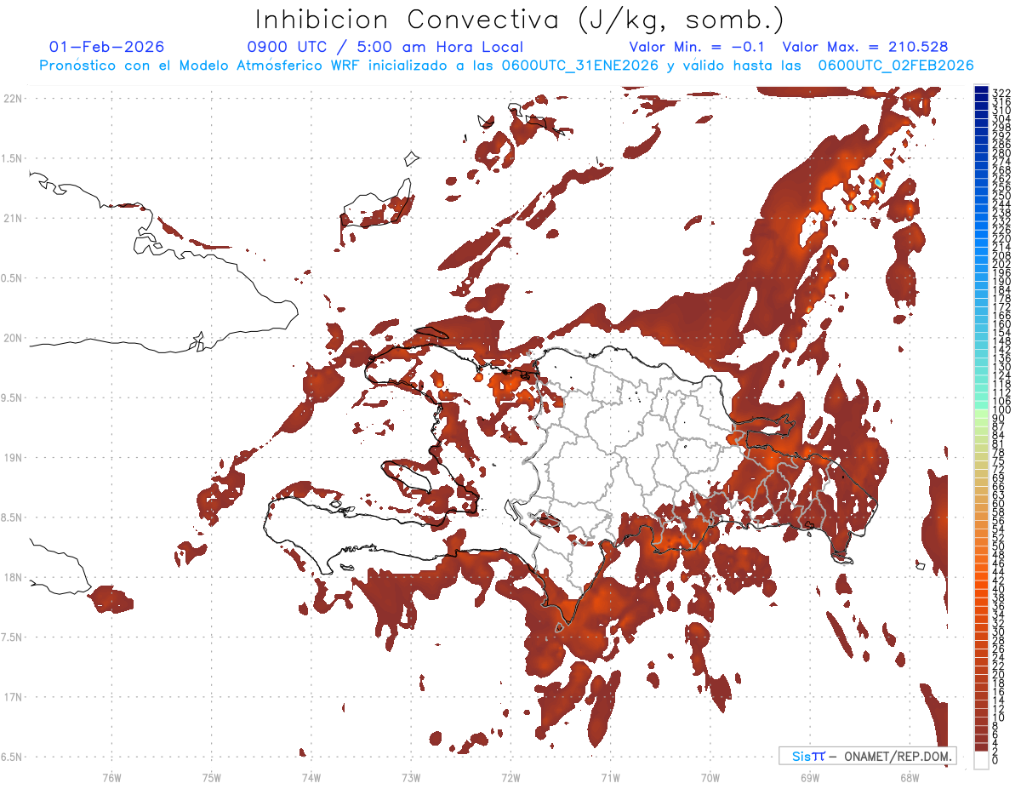Pick the white swatch at the color scale bottom
Viewport: 1021px width, 789px height.
(x=981, y=760)
